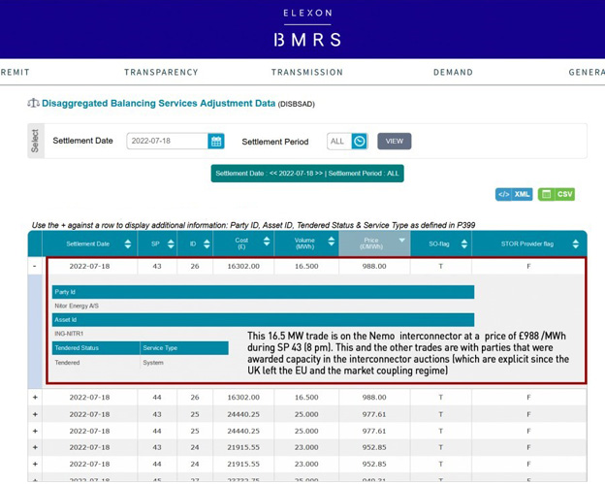
Task: Click cost 16302.00 in expanded first row
Action: [x=243, y=266]
